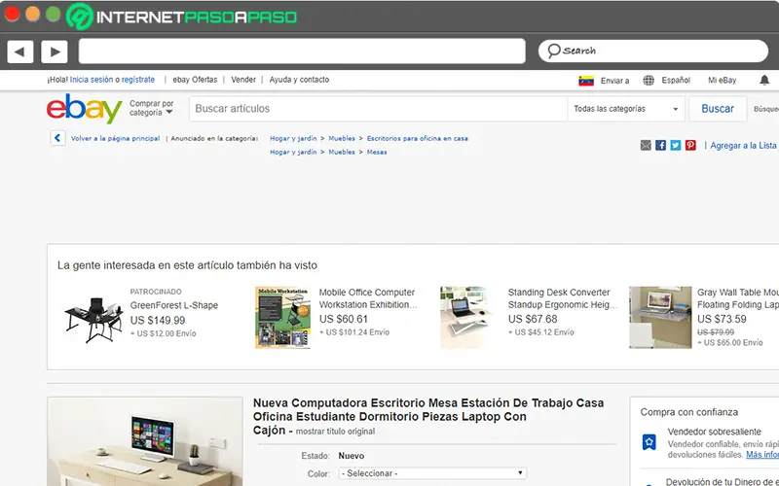Viewport: 779px width, 486px height.
Task: Click main product image of computer desk
Action: coord(145,441)
